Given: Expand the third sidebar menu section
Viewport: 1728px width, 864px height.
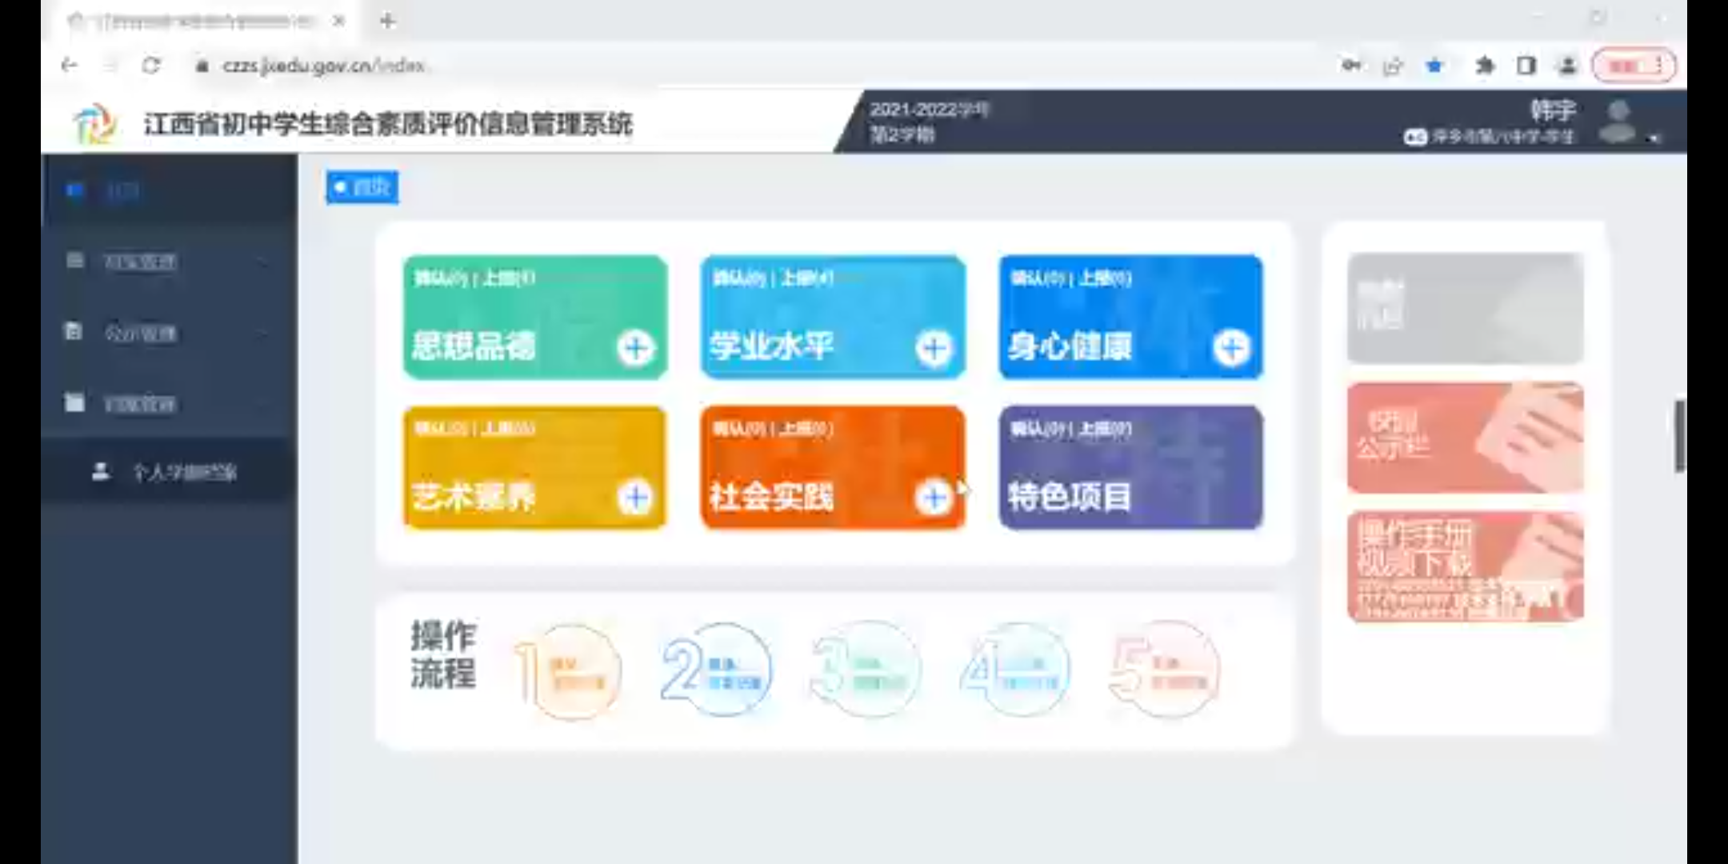Looking at the screenshot, I should point(169,332).
